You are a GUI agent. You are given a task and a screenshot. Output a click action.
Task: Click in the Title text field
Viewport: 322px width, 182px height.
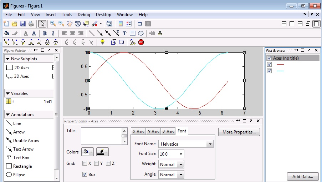pyautogui.click(x=102, y=136)
